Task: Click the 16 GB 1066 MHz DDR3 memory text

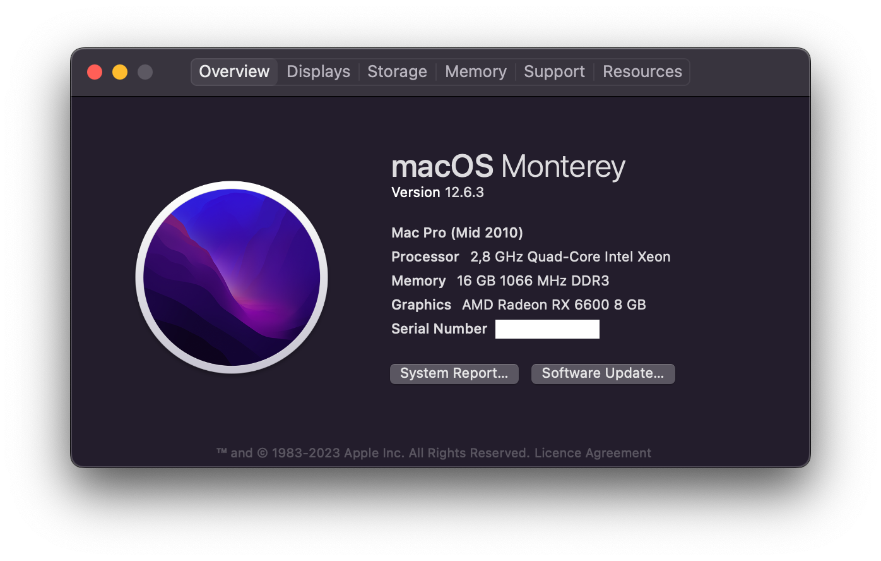Action: pyautogui.click(x=533, y=280)
